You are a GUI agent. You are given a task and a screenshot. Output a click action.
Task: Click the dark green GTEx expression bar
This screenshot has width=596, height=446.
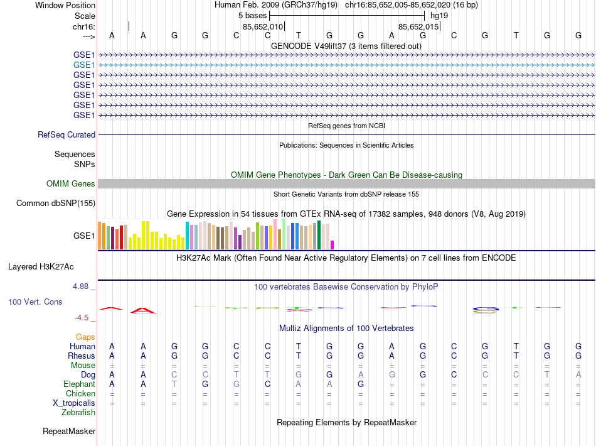tap(319, 235)
